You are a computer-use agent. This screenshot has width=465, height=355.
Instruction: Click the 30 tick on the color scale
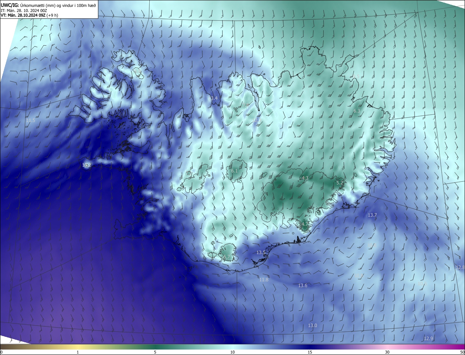[x=387, y=352]
